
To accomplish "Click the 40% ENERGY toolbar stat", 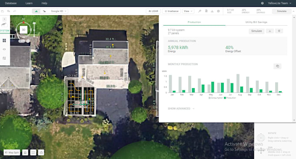I will (246, 11).
